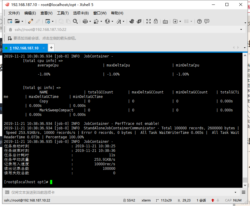The image size is (250, 206).
Task: Launch Xftp swirl icon
Action: pos(131,21)
